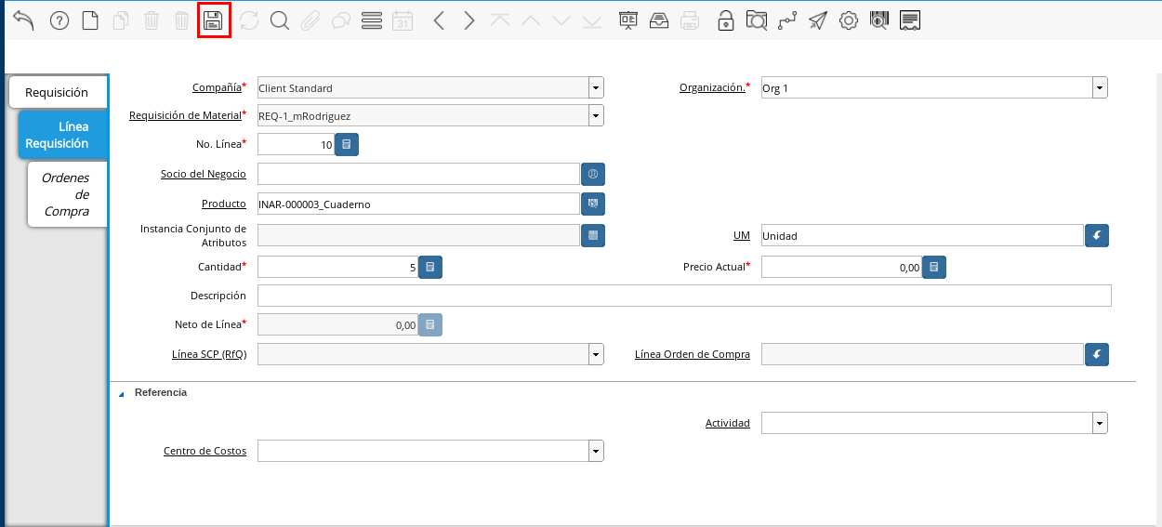Open the Centro de Costos dropdown
Image resolution: width=1162 pixels, height=527 pixels.
pos(596,451)
